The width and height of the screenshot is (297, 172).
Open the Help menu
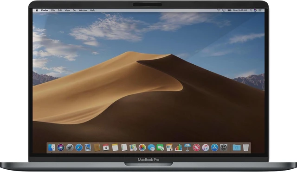pyautogui.click(x=93, y=10)
